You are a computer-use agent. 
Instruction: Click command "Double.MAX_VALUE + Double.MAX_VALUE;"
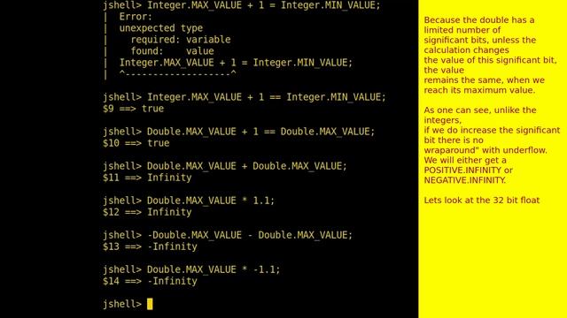[x=246, y=166]
